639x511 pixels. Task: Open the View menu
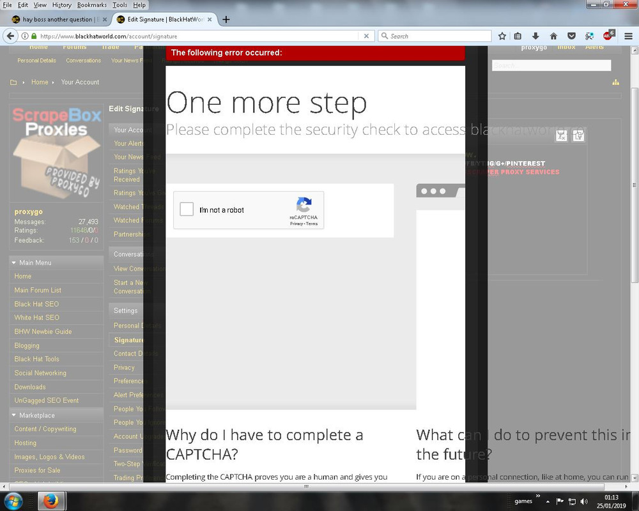point(40,5)
